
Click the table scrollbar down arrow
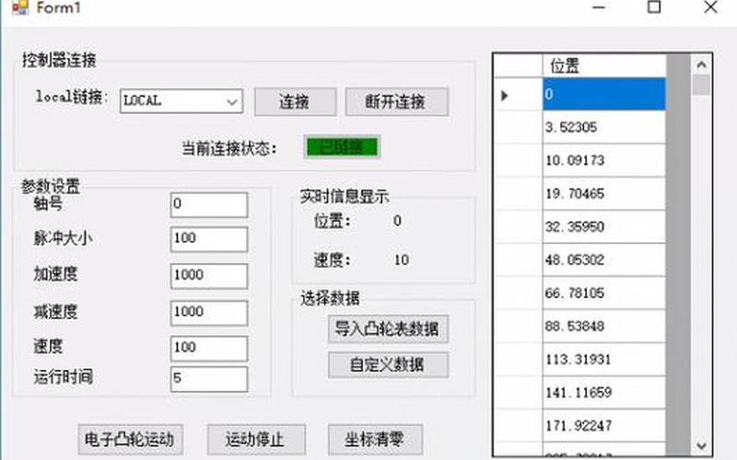pyautogui.click(x=702, y=445)
